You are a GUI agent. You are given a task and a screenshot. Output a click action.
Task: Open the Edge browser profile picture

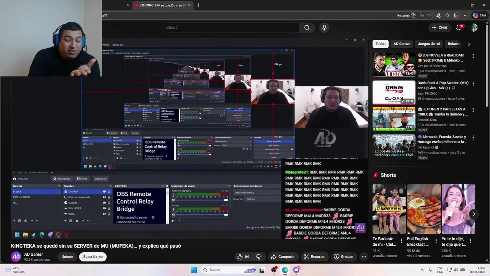(x=456, y=15)
